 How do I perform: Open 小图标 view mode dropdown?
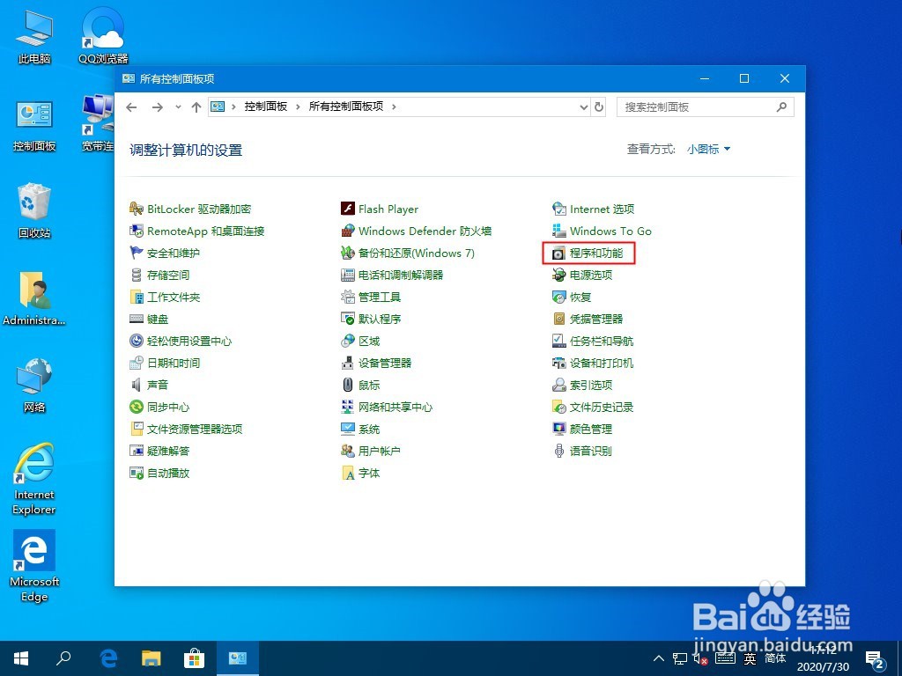coord(709,150)
